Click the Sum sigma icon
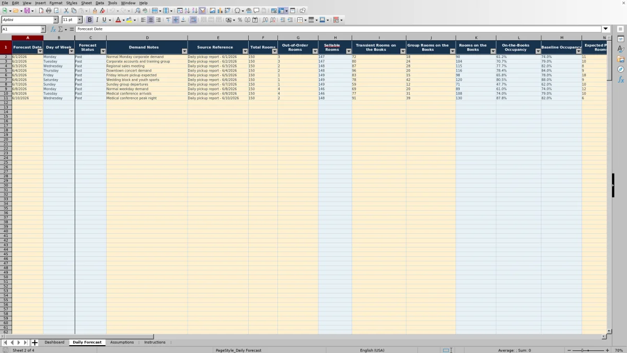This screenshot has height=353, width=627. 61,29
